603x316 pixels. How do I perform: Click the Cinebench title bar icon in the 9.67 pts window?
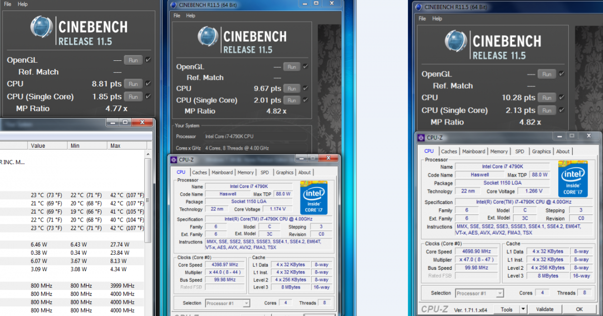[x=174, y=5]
